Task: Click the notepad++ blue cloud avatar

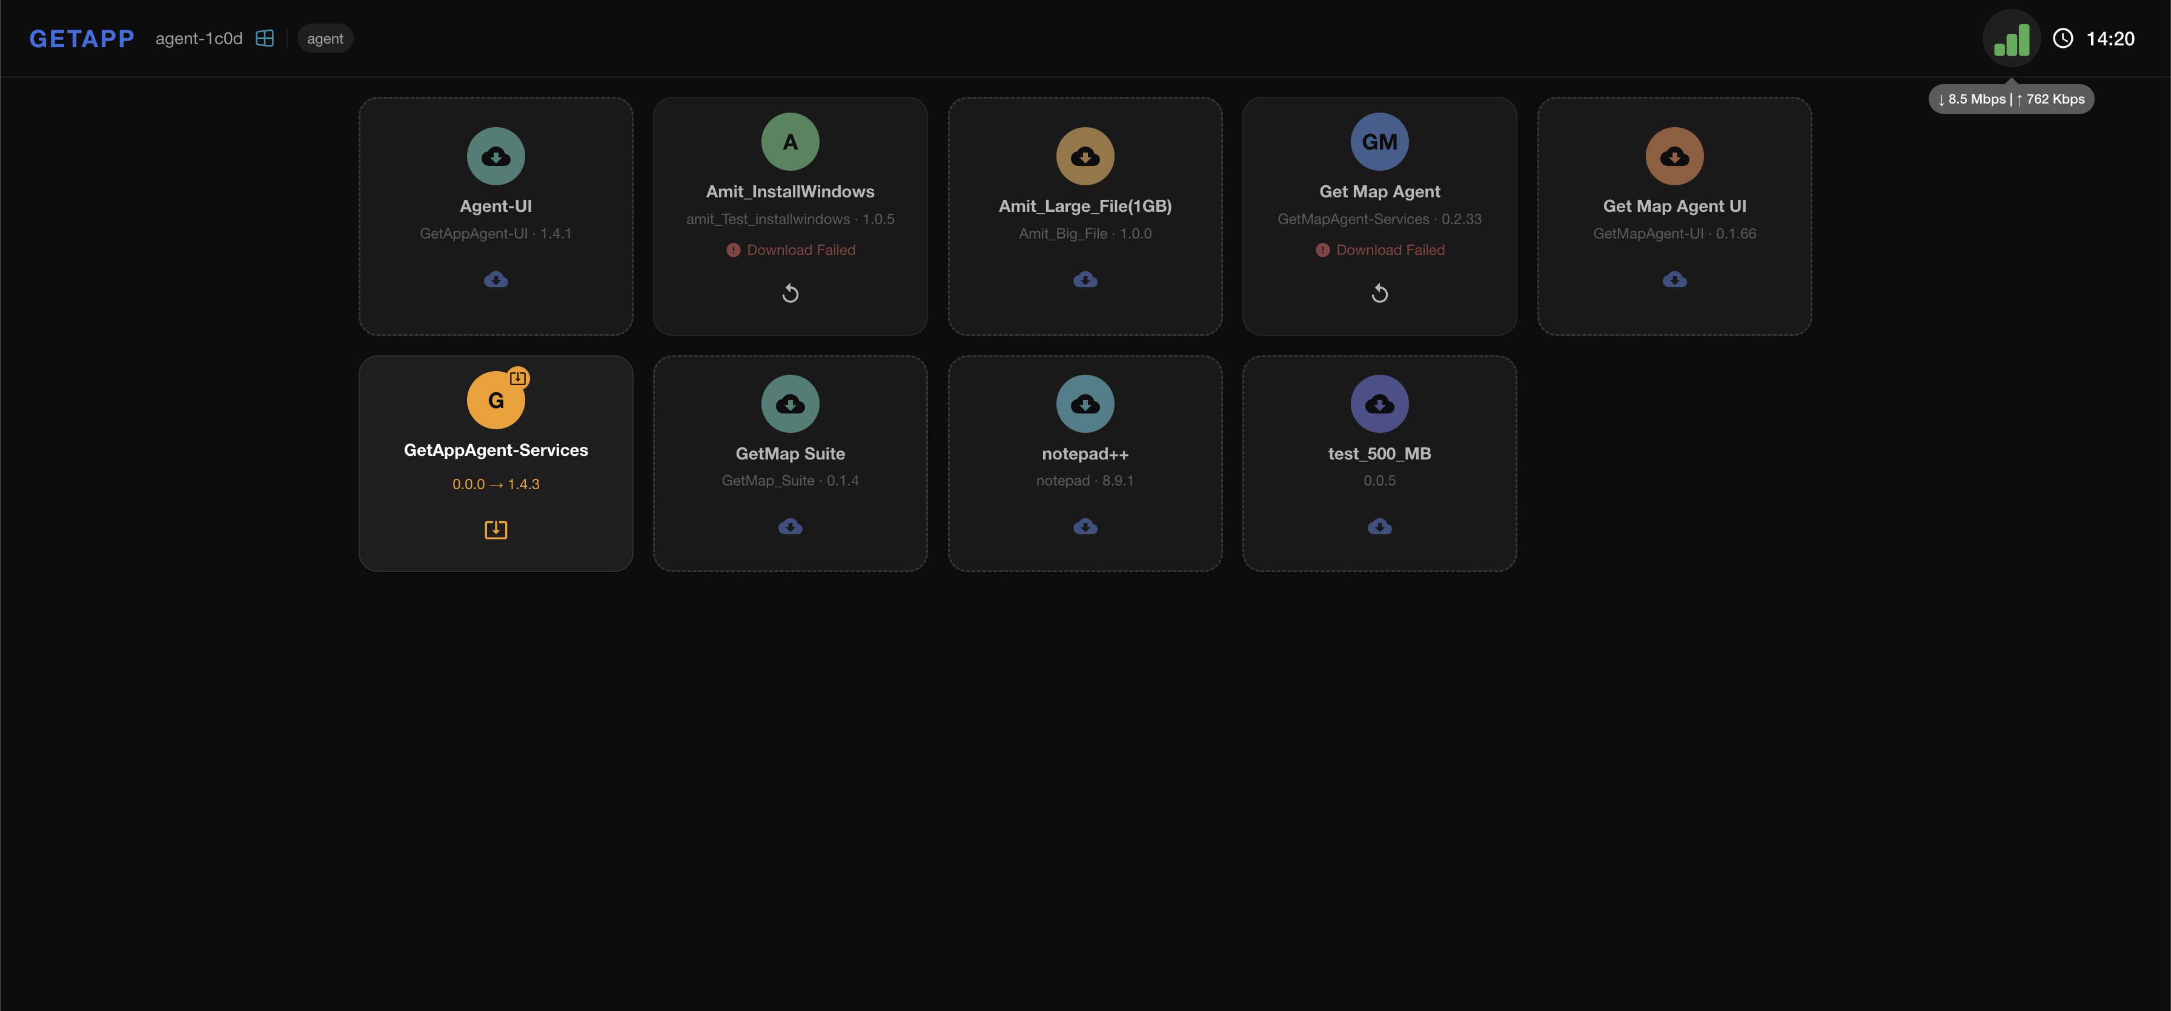Action: tap(1085, 404)
